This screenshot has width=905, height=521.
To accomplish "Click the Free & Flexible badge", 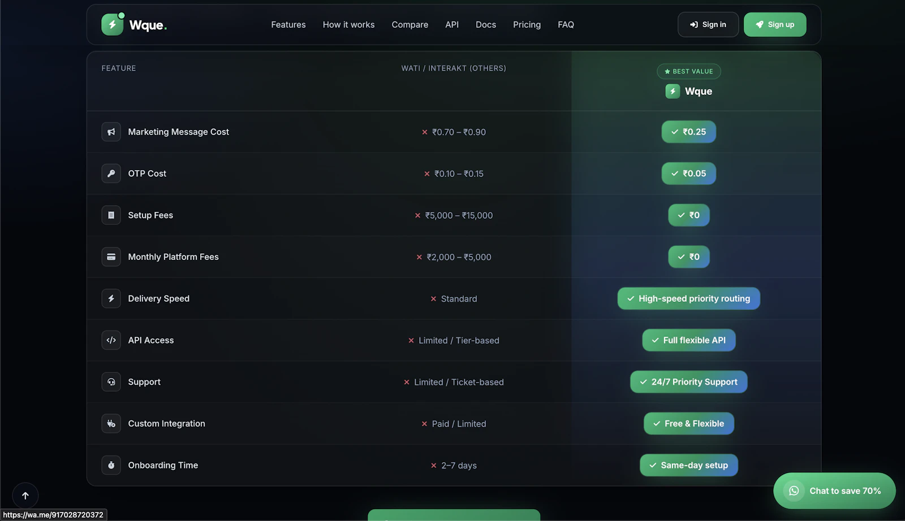I will (x=689, y=423).
